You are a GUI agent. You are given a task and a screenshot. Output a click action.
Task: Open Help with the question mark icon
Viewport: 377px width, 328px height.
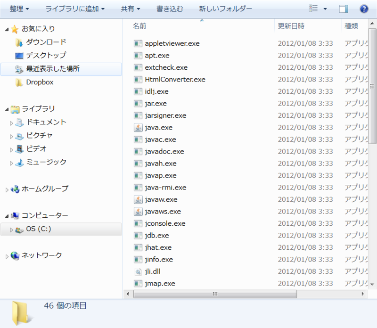(364, 9)
